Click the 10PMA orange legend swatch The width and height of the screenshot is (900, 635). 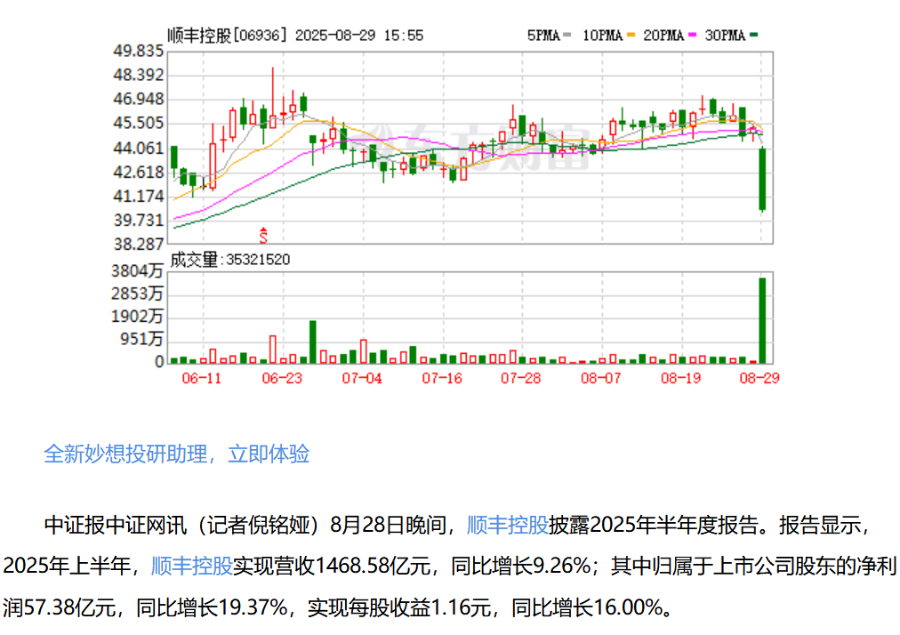[631, 35]
